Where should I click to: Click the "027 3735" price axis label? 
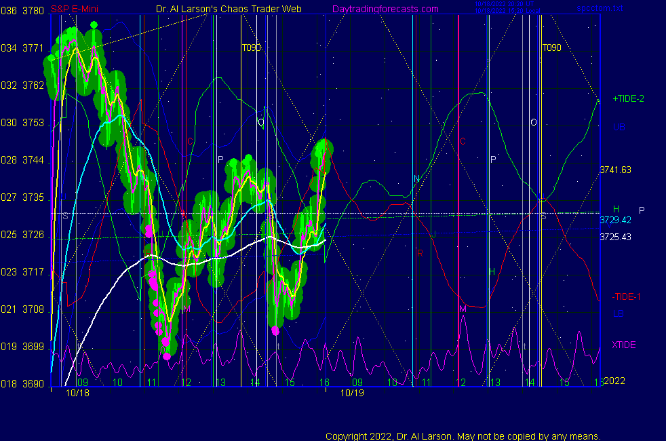(x=22, y=197)
